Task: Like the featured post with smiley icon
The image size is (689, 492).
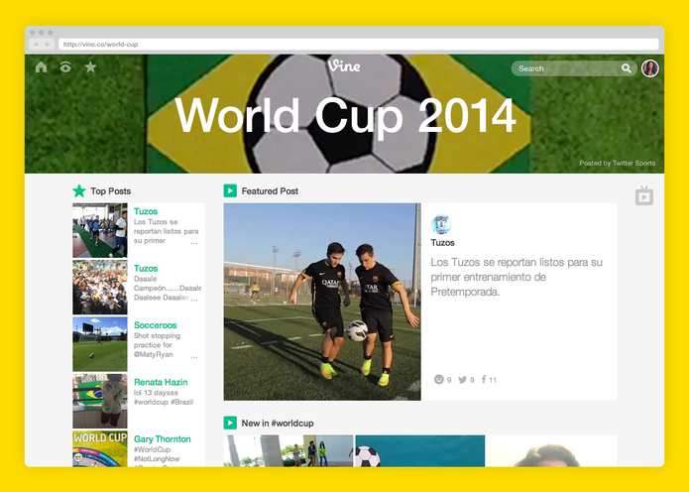Action: click(x=438, y=380)
